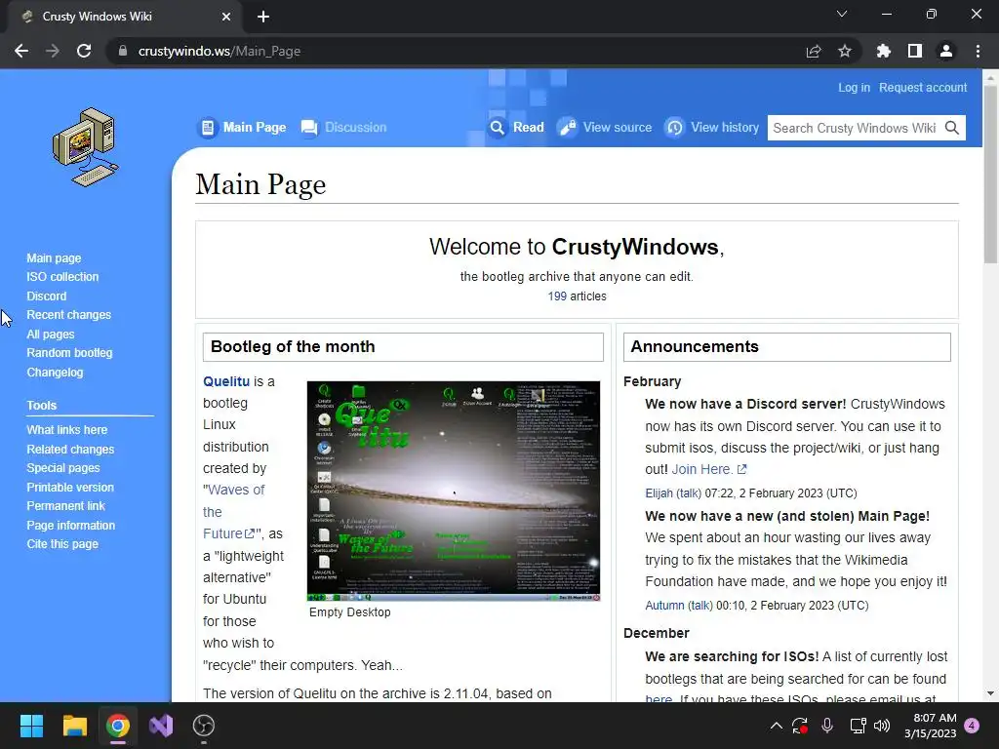Click the OBS Studio icon in the taskbar
The height and width of the screenshot is (749, 999).
[x=204, y=726]
